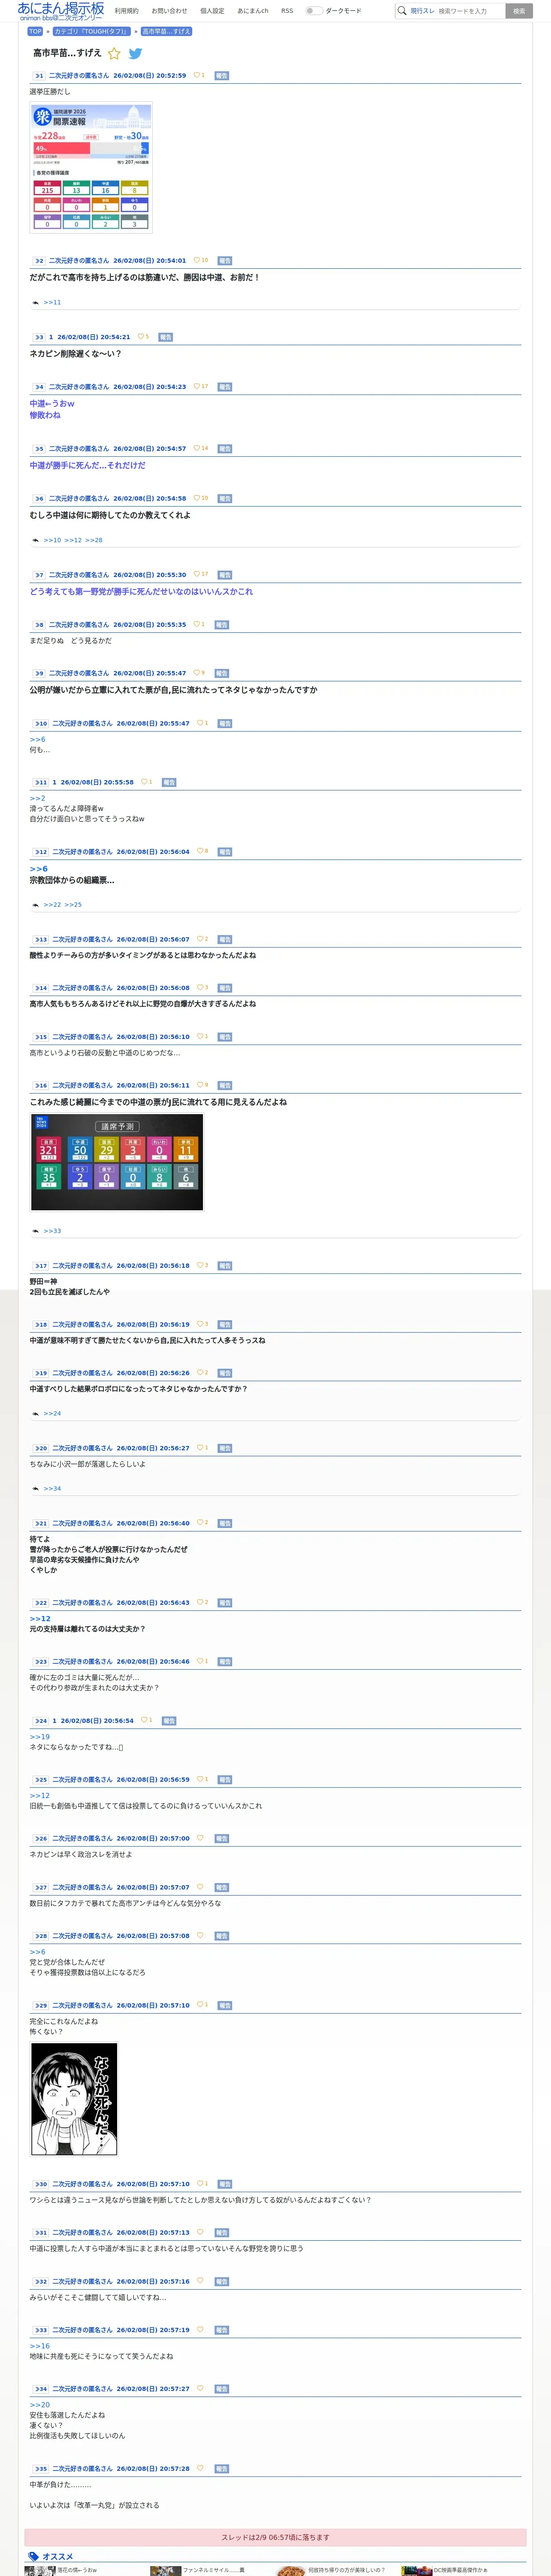Click the 報告 button on post 29
This screenshot has height=2576, width=551.
pyautogui.click(x=225, y=2005)
